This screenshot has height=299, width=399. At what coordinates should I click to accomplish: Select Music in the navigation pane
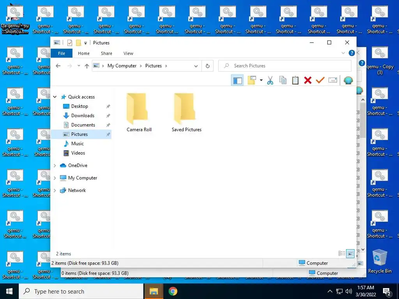78,144
